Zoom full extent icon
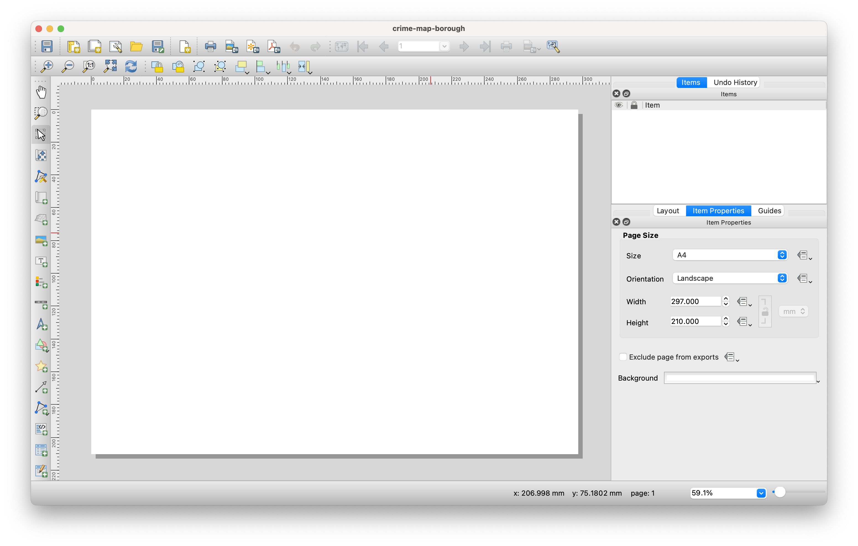 110,66
